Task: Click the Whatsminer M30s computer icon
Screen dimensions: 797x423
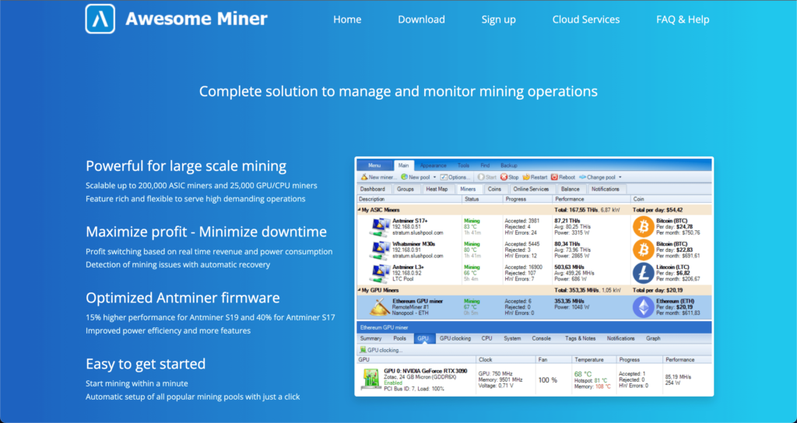Action: click(x=380, y=250)
